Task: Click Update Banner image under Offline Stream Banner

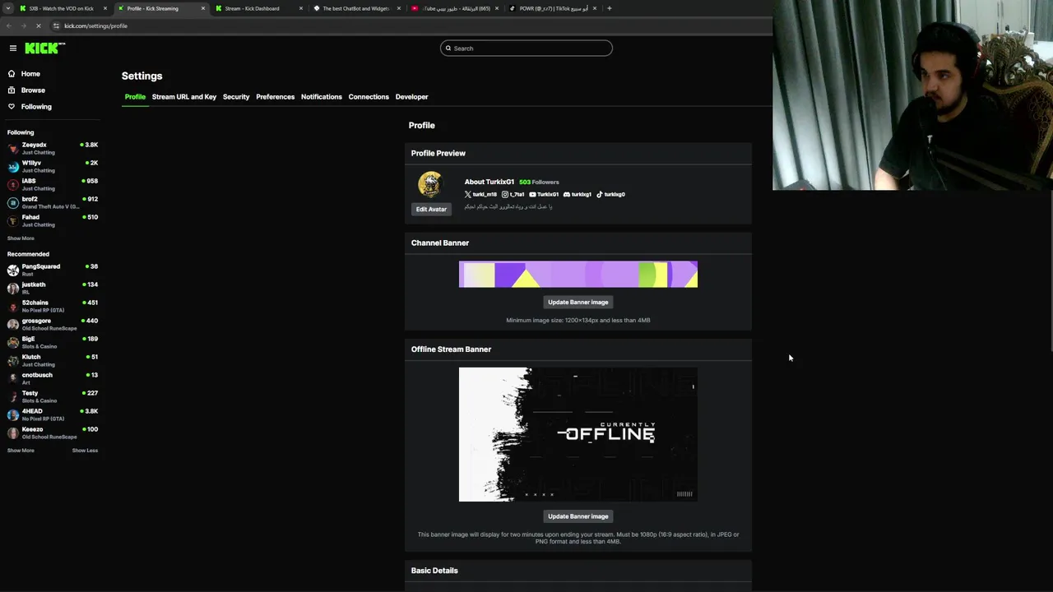Action: click(x=578, y=516)
